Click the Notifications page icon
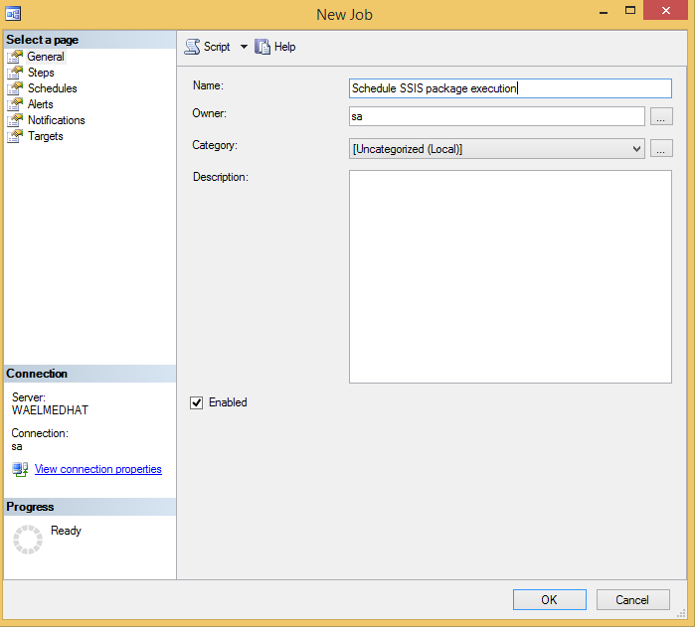This screenshot has width=695, height=627. [15, 121]
